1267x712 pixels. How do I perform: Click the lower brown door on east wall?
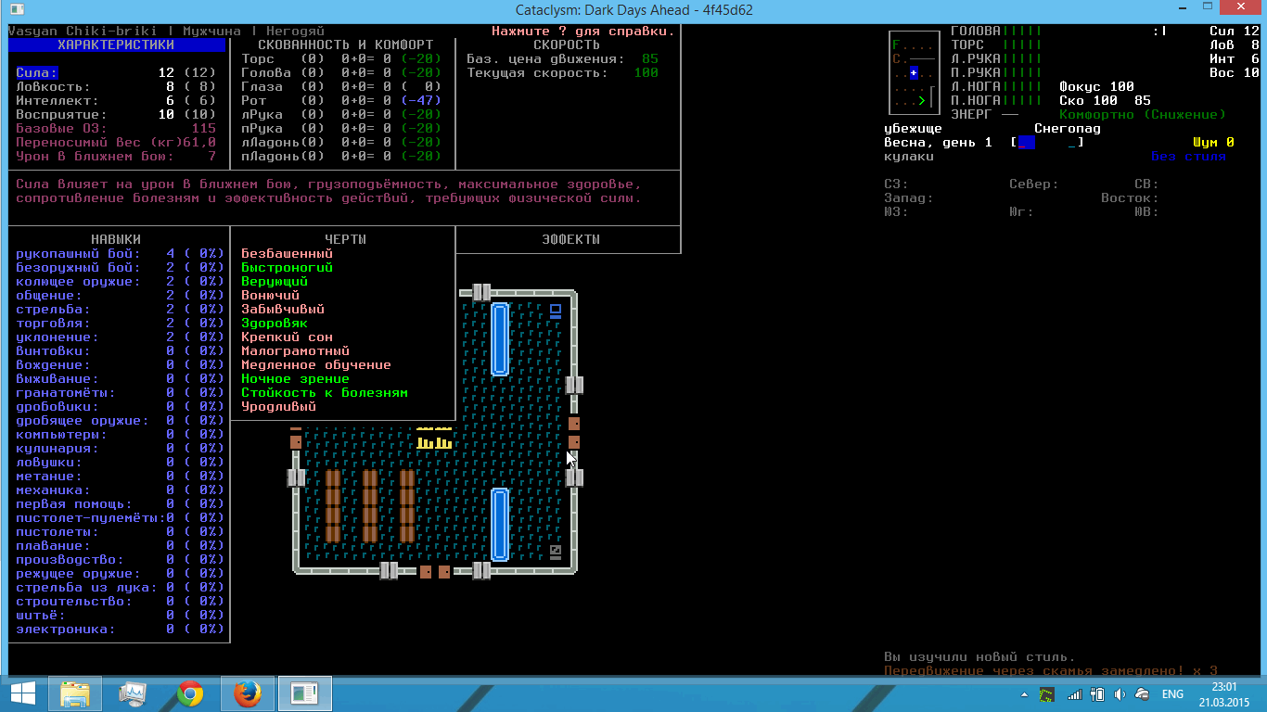tap(574, 441)
